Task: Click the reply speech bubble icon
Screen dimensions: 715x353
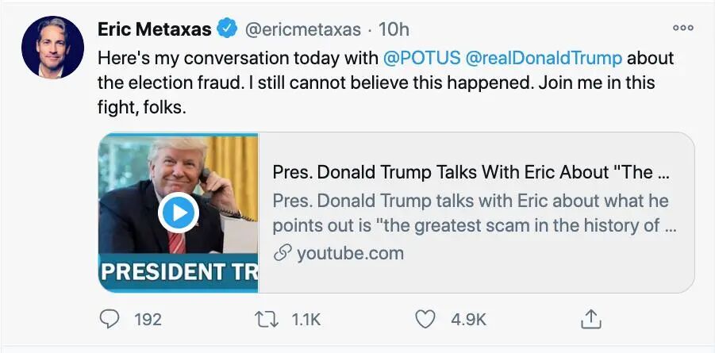Action: click(110, 319)
